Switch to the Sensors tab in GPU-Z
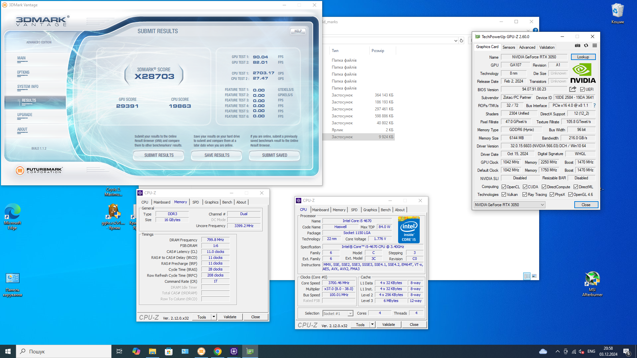The image size is (637, 358). 509,47
